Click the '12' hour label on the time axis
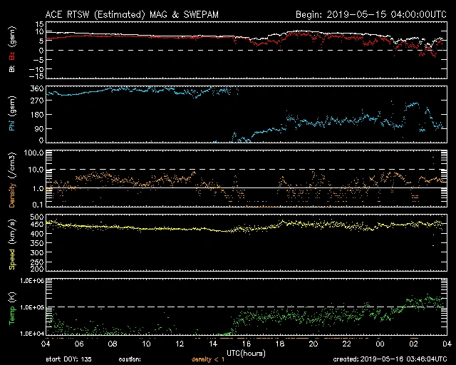The width and height of the screenshot is (456, 365). [x=180, y=344]
